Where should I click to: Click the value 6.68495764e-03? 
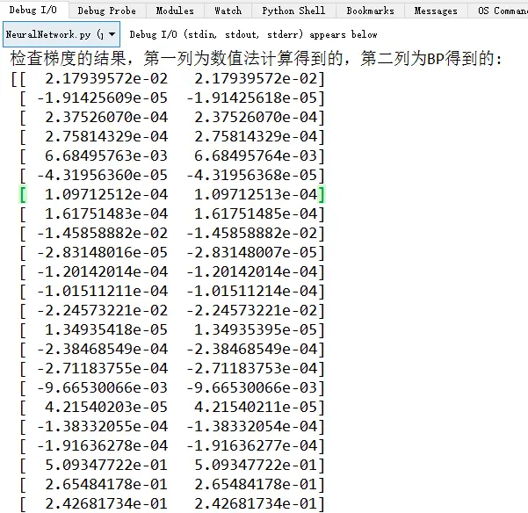coord(256,155)
